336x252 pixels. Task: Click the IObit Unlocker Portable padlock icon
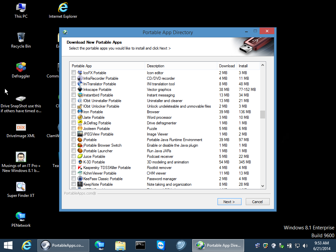[x=80, y=106]
